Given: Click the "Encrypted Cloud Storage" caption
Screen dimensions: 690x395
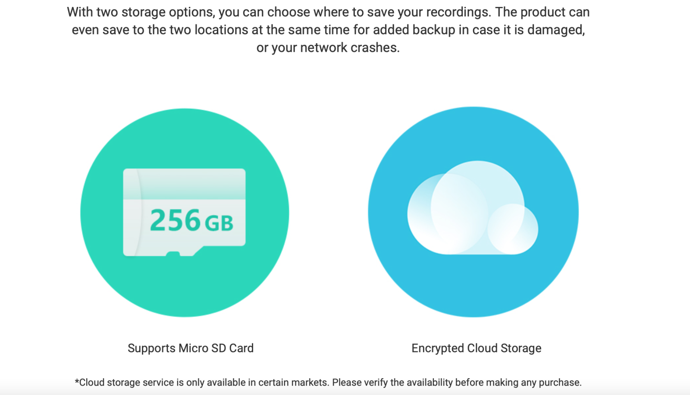Looking at the screenshot, I should pyautogui.click(x=476, y=348).
